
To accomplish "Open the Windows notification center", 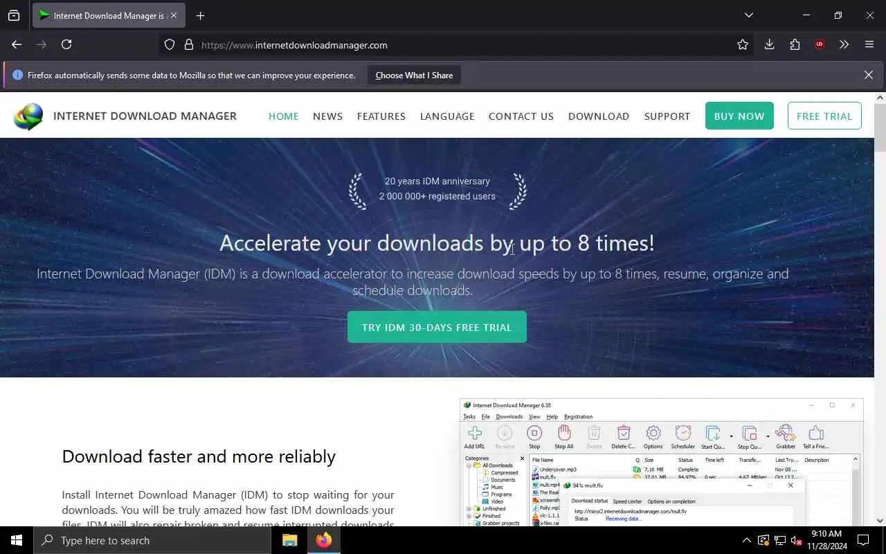I will [x=863, y=540].
